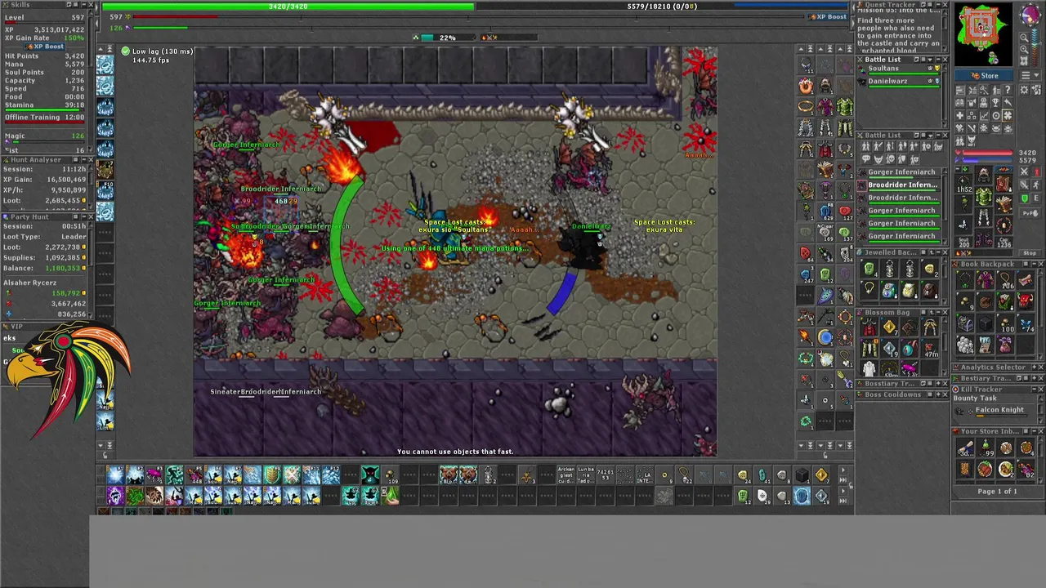The height and width of the screenshot is (588, 1046).
Task: Click the minimap compass rose
Action: click(1031, 16)
